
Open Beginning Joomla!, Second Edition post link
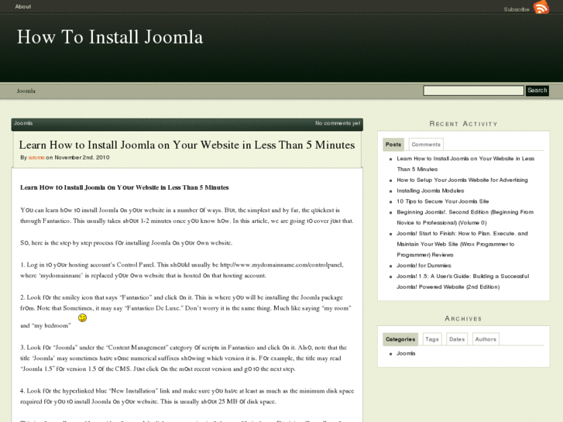[465, 218]
